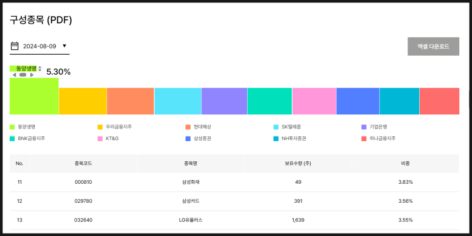Click the 현대해상 legend item
Viewport: 472px width, 236px height.
(202, 127)
